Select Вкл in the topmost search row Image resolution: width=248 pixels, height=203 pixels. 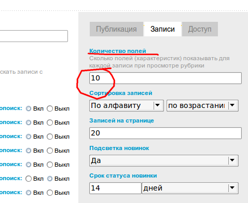point(29,109)
